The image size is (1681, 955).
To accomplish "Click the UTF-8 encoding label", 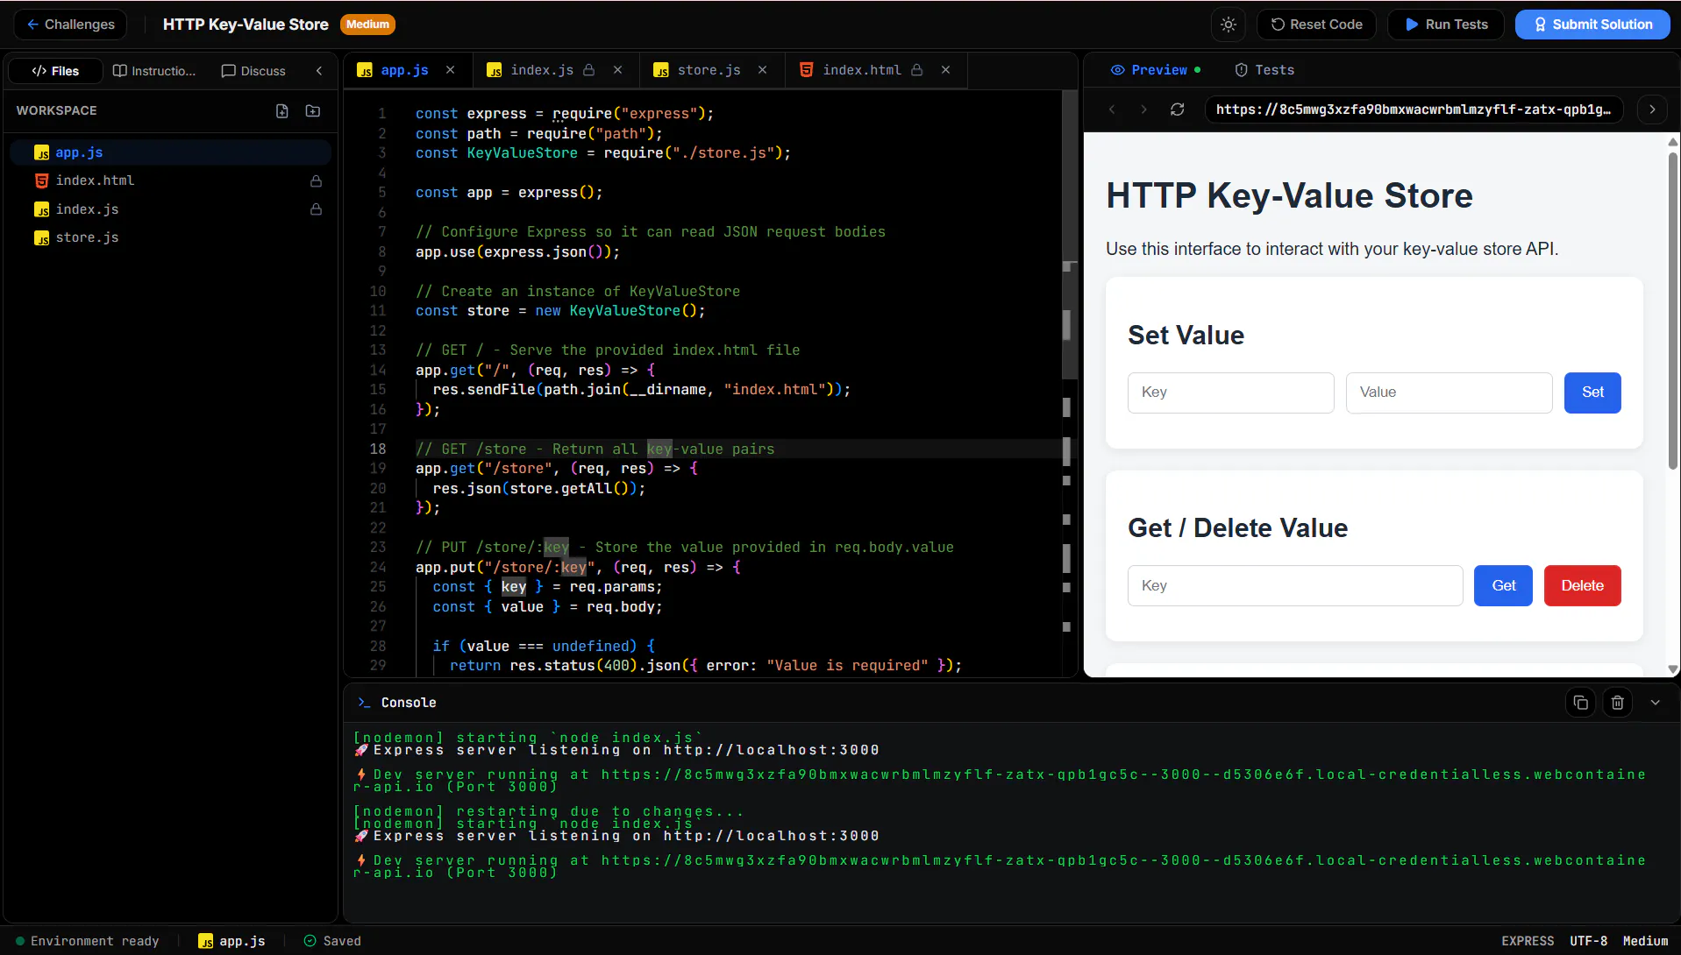I will [1588, 941].
